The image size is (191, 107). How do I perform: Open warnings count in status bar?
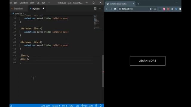[11, 106]
